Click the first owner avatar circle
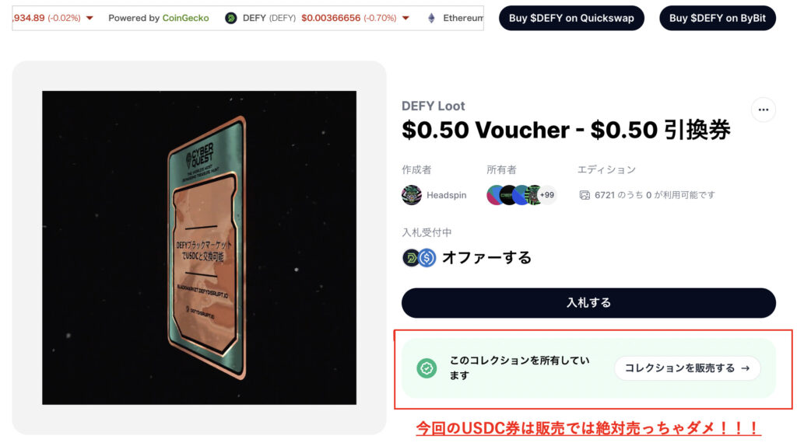 point(494,195)
